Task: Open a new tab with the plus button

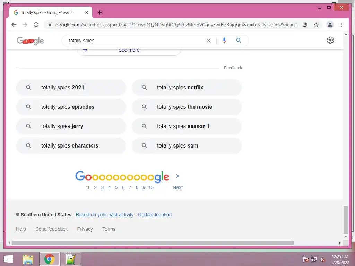Action: tap(100, 12)
